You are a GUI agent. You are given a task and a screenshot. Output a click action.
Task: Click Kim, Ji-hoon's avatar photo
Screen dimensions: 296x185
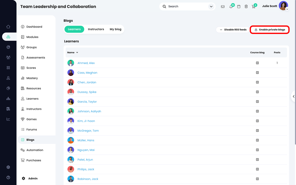71,121
